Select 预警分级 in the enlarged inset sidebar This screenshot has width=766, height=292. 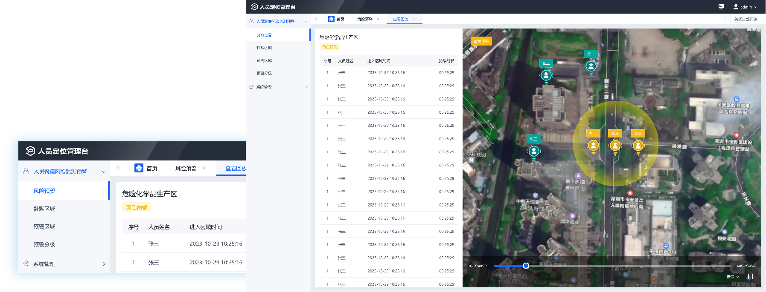44,245
